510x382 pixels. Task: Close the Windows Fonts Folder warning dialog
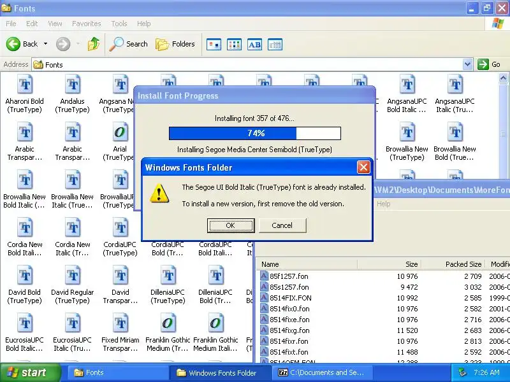click(363, 167)
